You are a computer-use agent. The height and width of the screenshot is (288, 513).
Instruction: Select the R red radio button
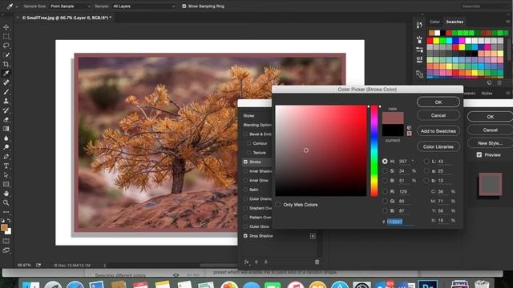click(x=385, y=192)
